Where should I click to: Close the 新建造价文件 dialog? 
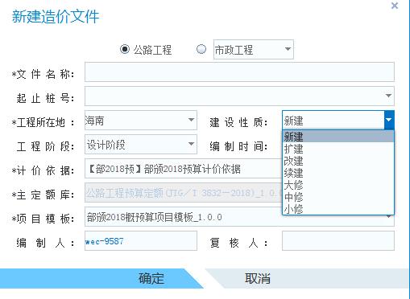click(x=395, y=6)
